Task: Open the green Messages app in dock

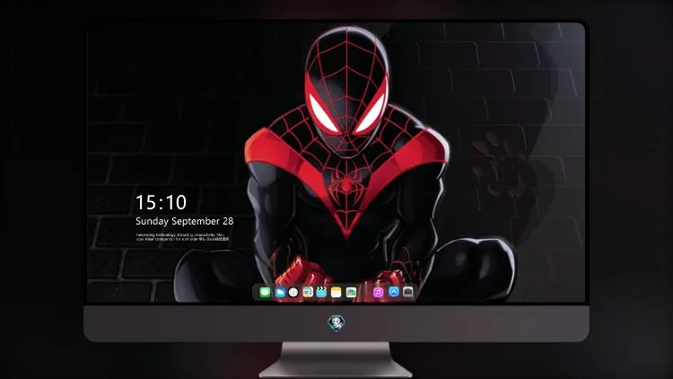Action: (265, 292)
